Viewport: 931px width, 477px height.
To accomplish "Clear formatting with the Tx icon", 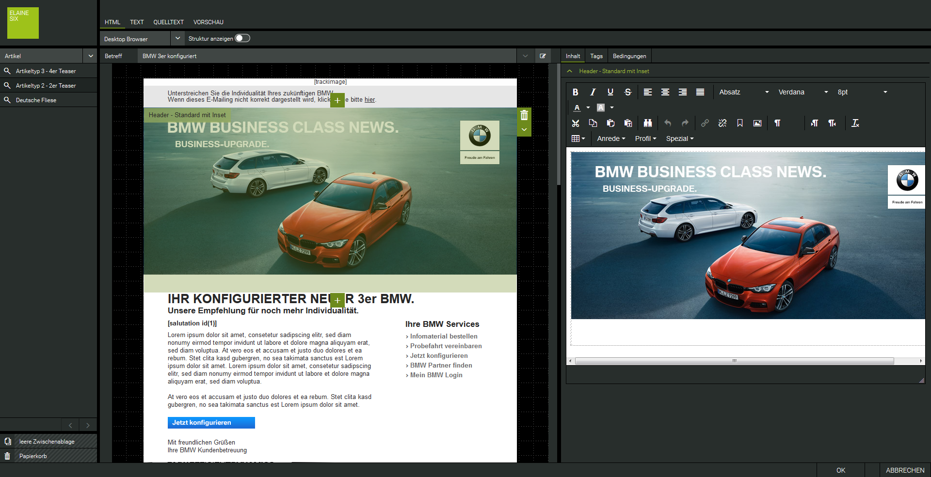I will pyautogui.click(x=855, y=123).
